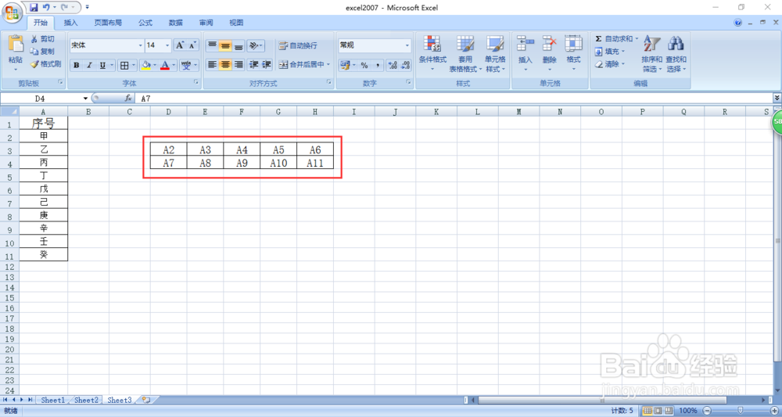This screenshot has height=417, width=782.
Task: Open Clear (清除) menu
Action: pyautogui.click(x=609, y=64)
